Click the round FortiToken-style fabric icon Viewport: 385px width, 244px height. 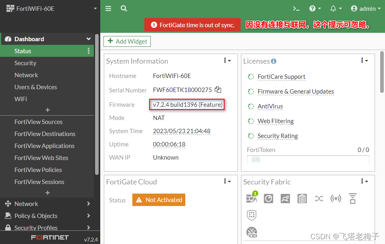(x=252, y=232)
